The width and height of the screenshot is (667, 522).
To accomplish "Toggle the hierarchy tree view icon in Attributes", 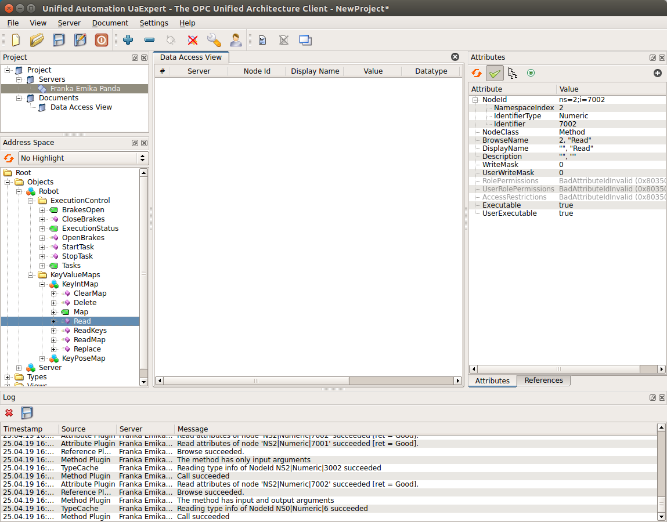I will click(512, 73).
